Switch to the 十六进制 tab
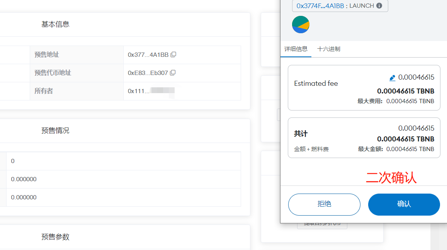The width and height of the screenshot is (447, 250). pos(328,49)
